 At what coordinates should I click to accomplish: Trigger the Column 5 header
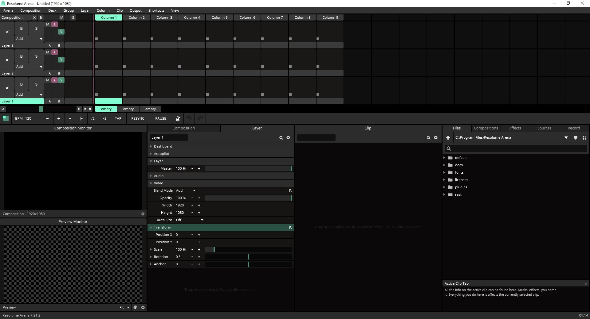pos(219,17)
